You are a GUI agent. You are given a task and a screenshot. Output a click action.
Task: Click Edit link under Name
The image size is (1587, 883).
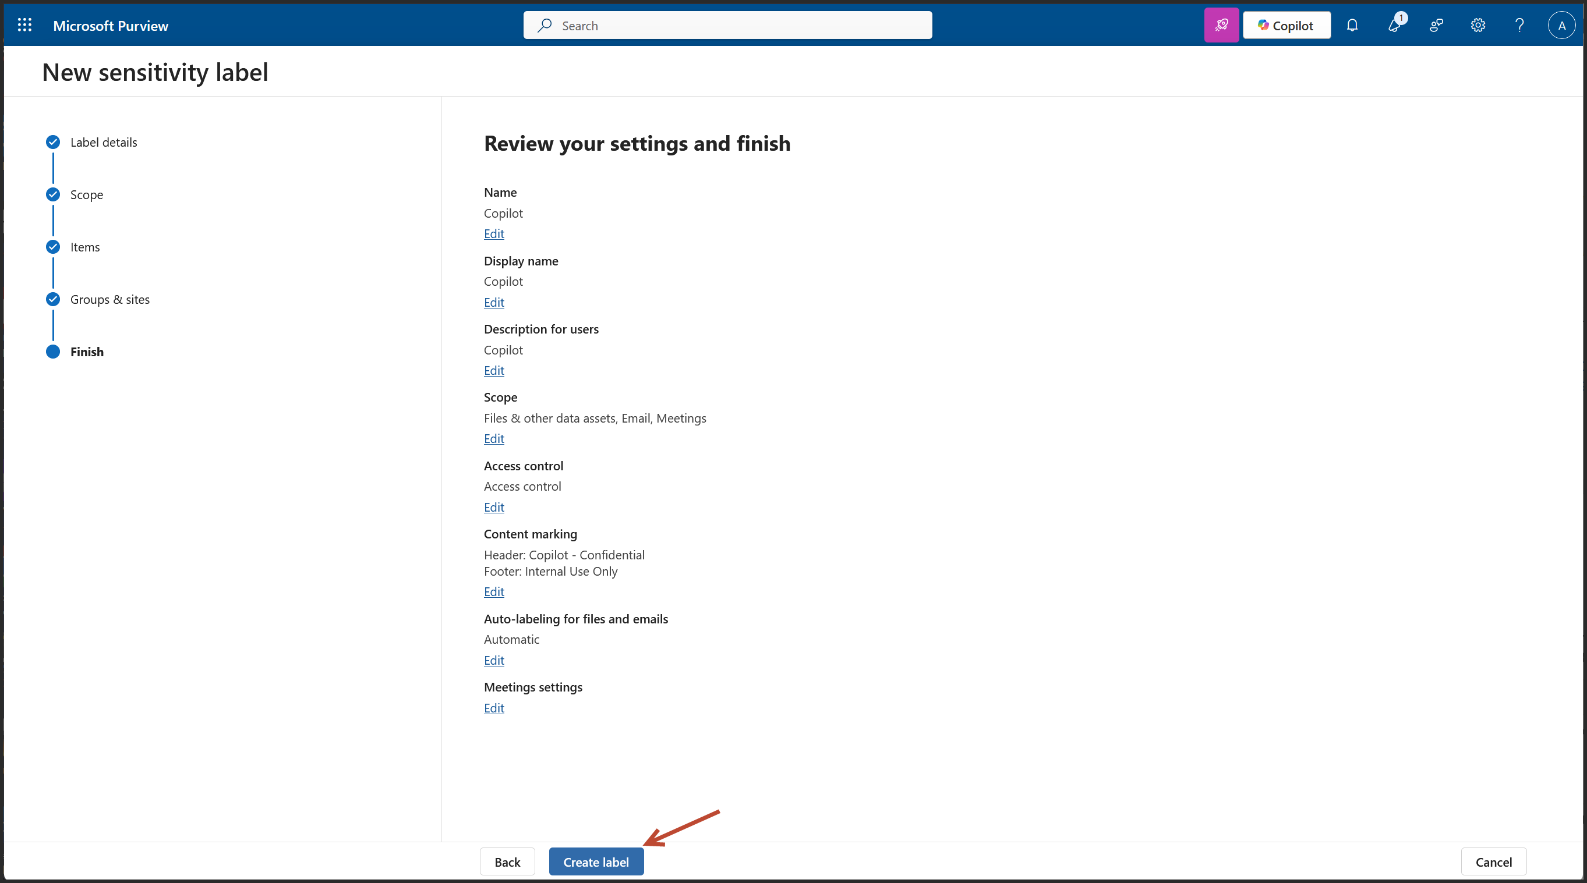493,234
